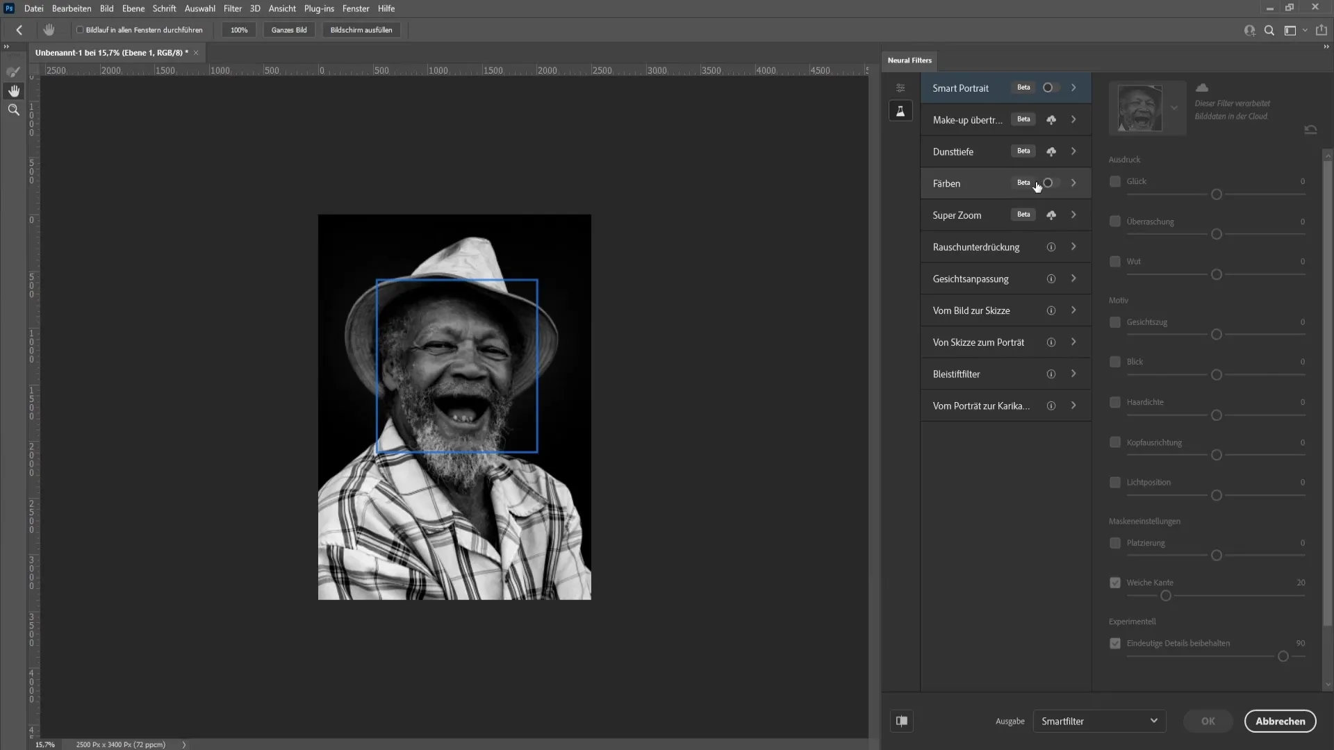Expand the Rauschunterdrückung chevron
Viewport: 1334px width, 750px height.
[1074, 247]
